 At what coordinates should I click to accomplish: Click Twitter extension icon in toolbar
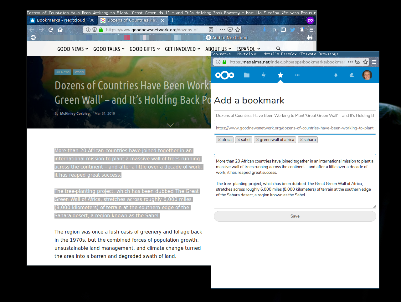click(293, 30)
